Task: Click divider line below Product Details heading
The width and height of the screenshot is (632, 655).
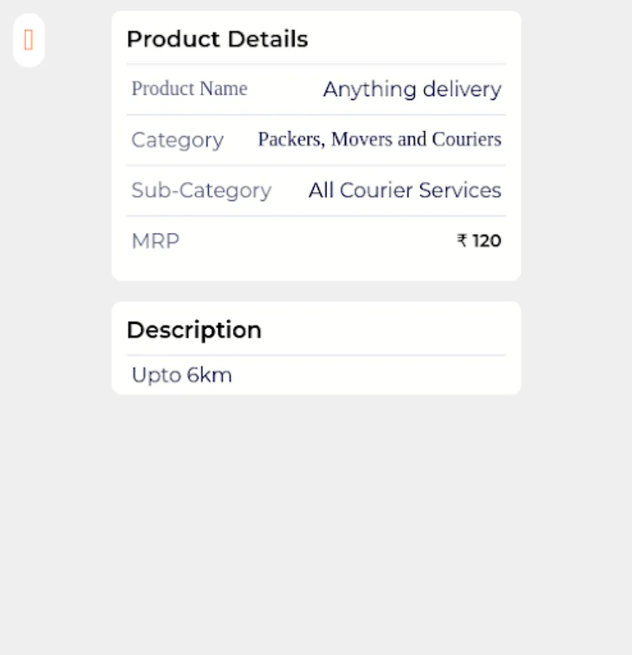Action: pyautogui.click(x=316, y=64)
